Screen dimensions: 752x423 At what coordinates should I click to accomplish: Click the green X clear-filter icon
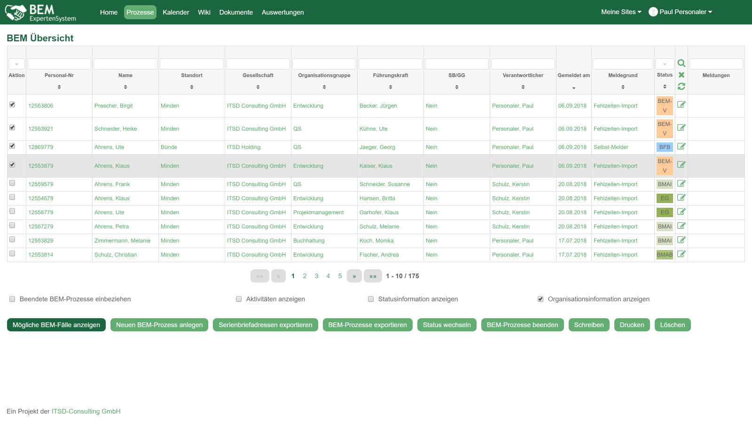click(x=681, y=75)
